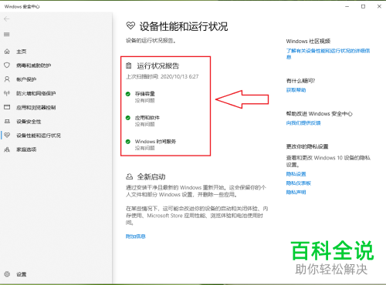
Task: Minimize the Windows Security window
Action: coord(347,6)
